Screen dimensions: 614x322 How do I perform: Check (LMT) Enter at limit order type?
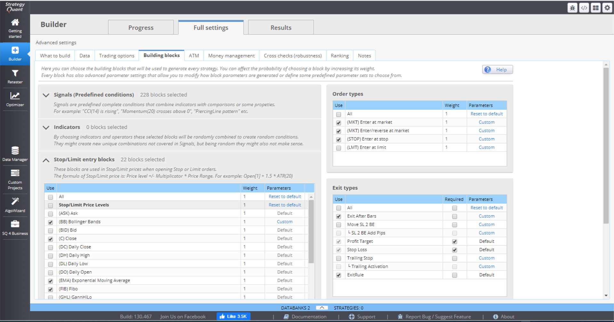339,148
